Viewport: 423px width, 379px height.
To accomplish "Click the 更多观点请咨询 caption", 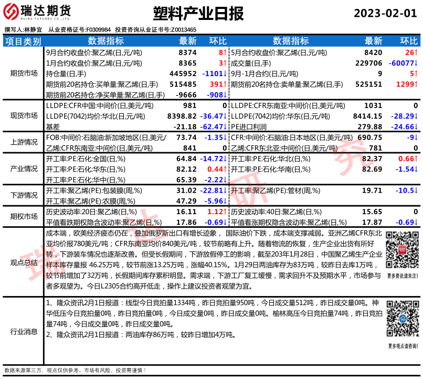I will [x=403, y=346].
